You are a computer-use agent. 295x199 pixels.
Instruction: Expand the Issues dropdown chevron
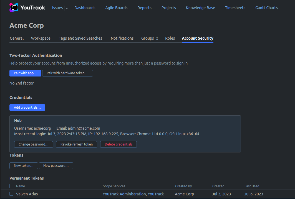[67, 8]
